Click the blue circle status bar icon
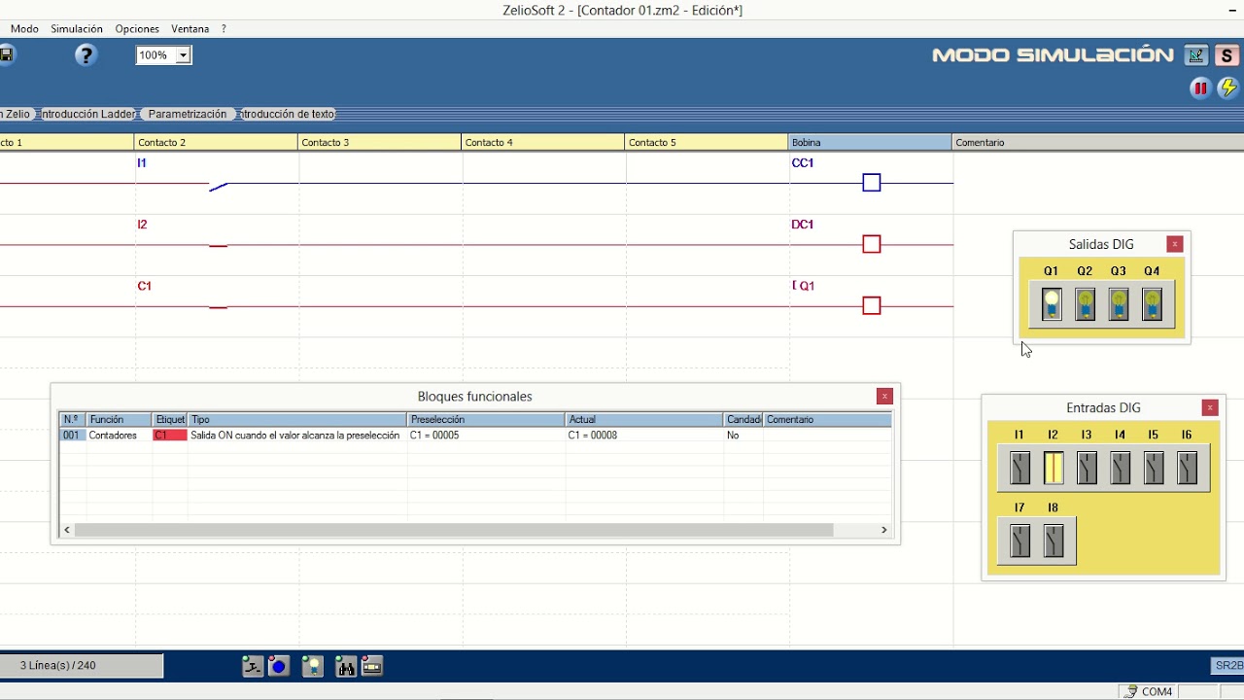The width and height of the screenshot is (1244, 700). coord(279,666)
